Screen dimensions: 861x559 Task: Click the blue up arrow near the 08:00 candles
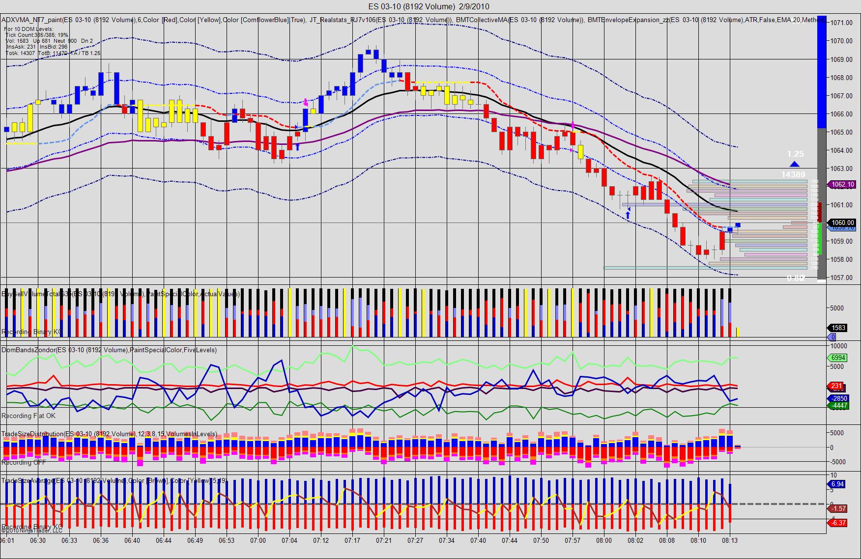coord(628,214)
